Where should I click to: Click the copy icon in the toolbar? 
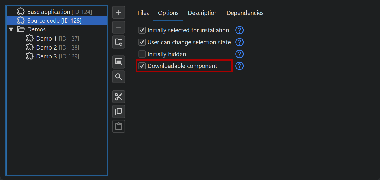[119, 111]
